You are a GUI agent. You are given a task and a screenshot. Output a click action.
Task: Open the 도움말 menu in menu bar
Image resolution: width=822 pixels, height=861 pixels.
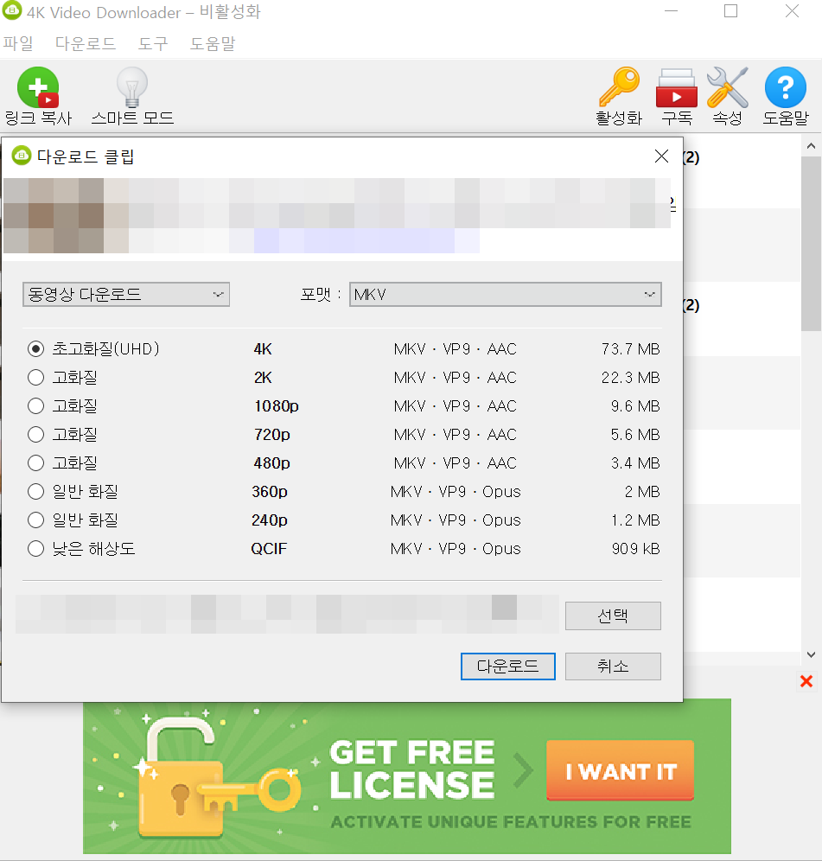pyautogui.click(x=213, y=43)
